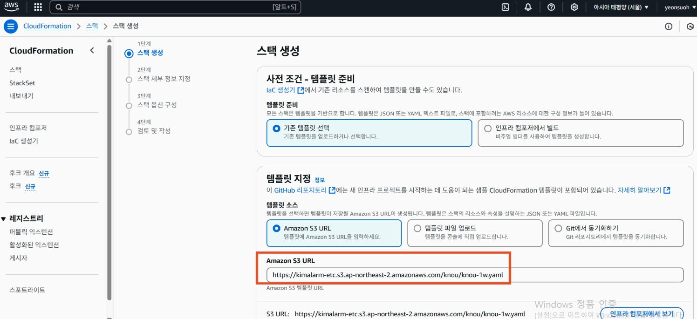
Task: Collapse the CloudFormation sidebar with the chevron
Action: 92,50
